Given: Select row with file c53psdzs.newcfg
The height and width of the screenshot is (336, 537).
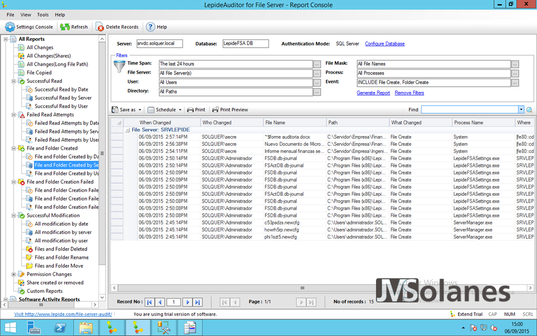Looking at the screenshot, I should (x=322, y=223).
